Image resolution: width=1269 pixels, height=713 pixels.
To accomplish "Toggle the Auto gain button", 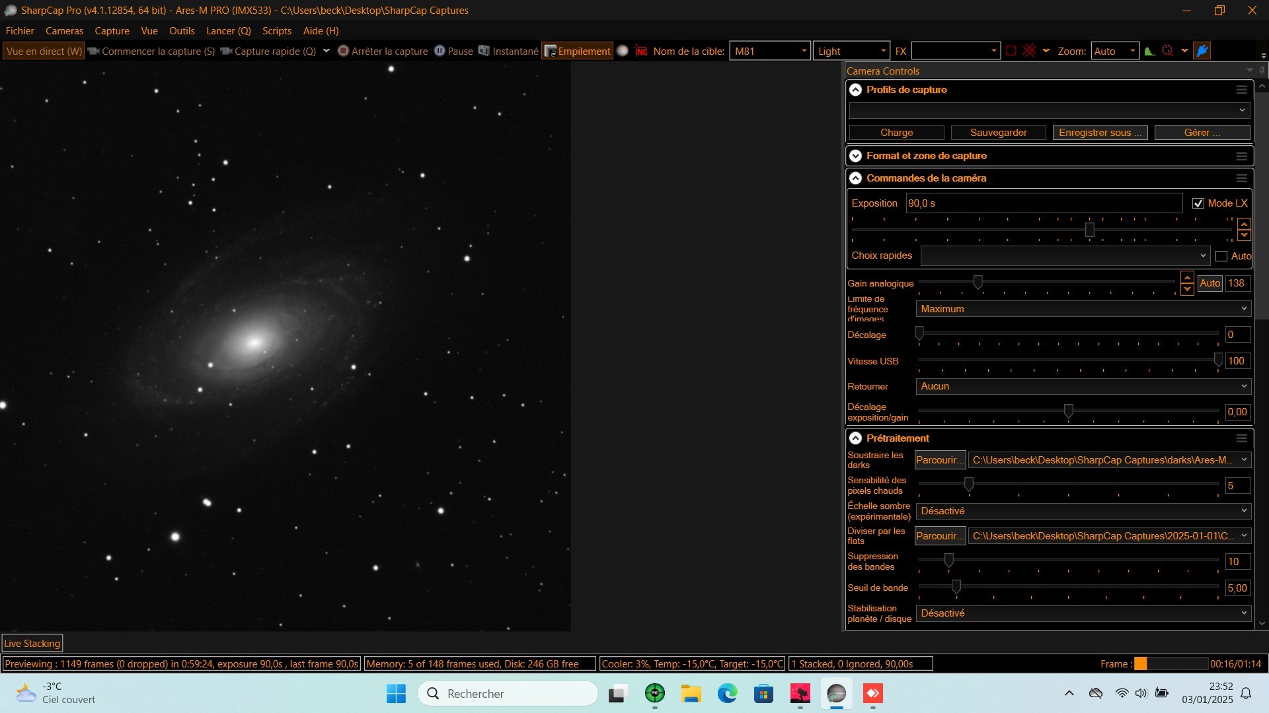I will (1210, 283).
